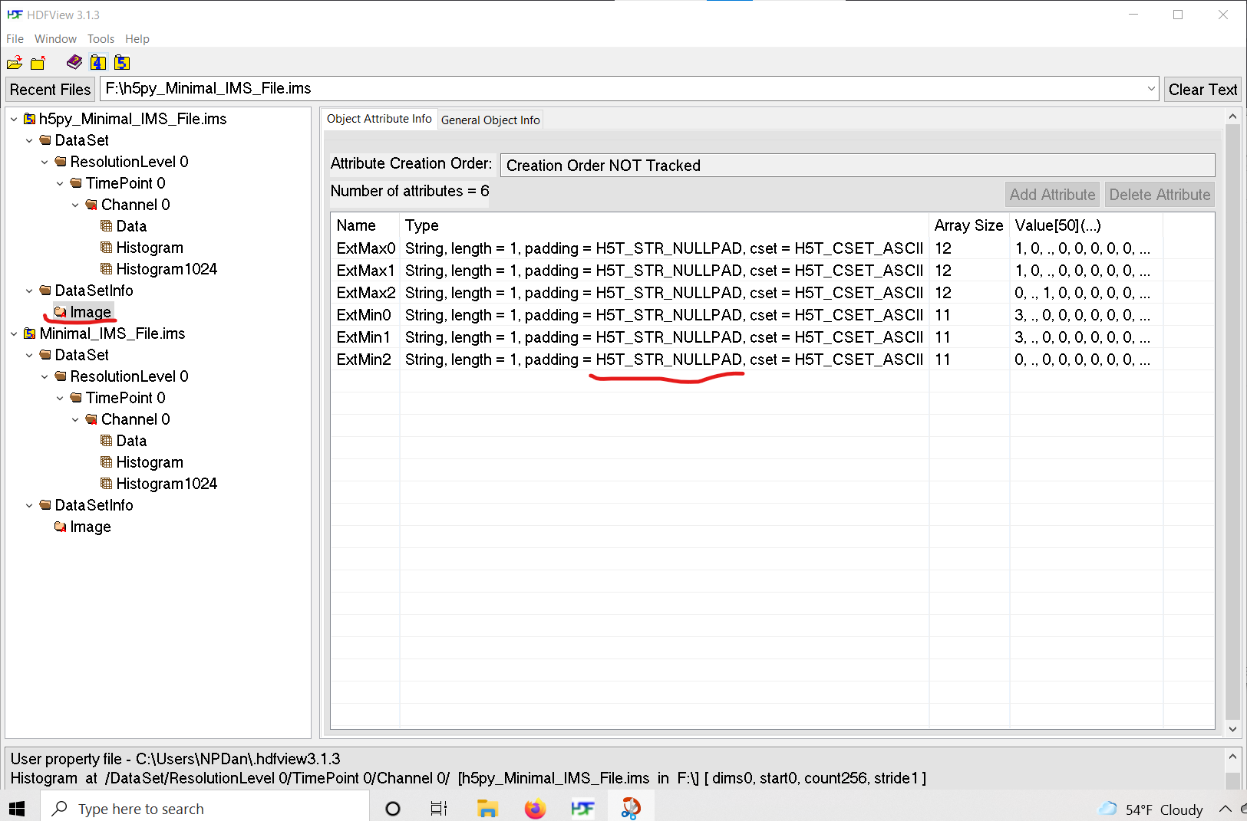This screenshot has width=1247, height=821.
Task: Select the h5py_Minimal_IMS_File.ims root file icon
Action: point(30,119)
